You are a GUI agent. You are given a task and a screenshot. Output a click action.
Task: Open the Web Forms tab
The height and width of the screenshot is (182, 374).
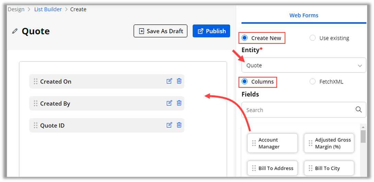(304, 15)
